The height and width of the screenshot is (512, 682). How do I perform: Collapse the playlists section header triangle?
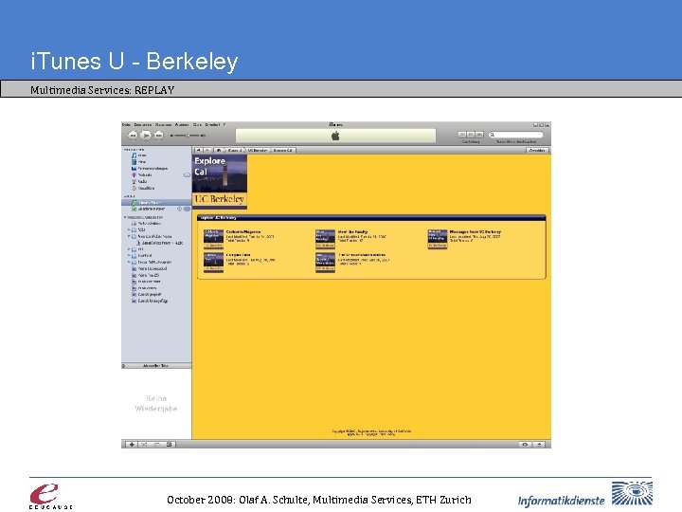(125, 217)
